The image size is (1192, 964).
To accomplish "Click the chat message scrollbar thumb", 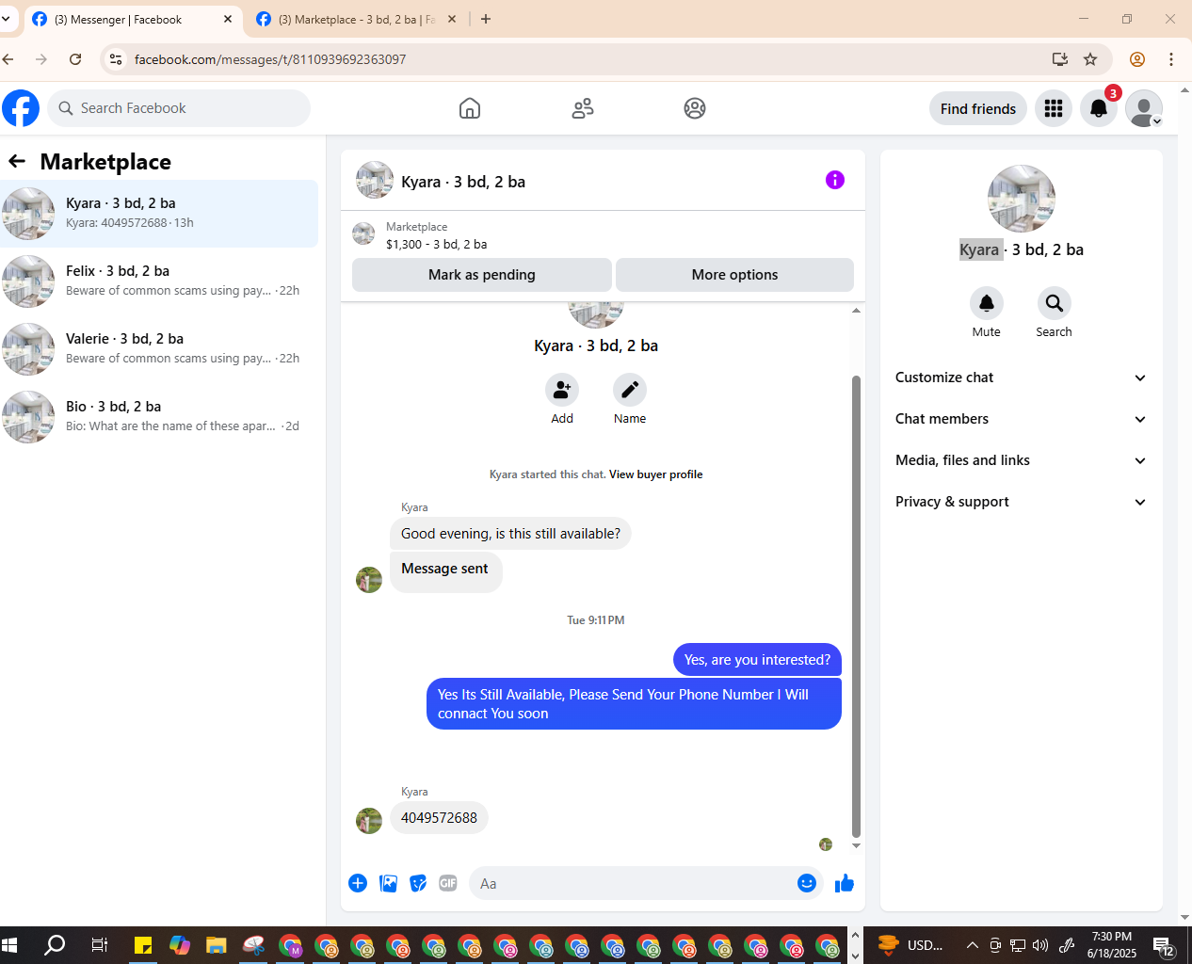I will (856, 605).
